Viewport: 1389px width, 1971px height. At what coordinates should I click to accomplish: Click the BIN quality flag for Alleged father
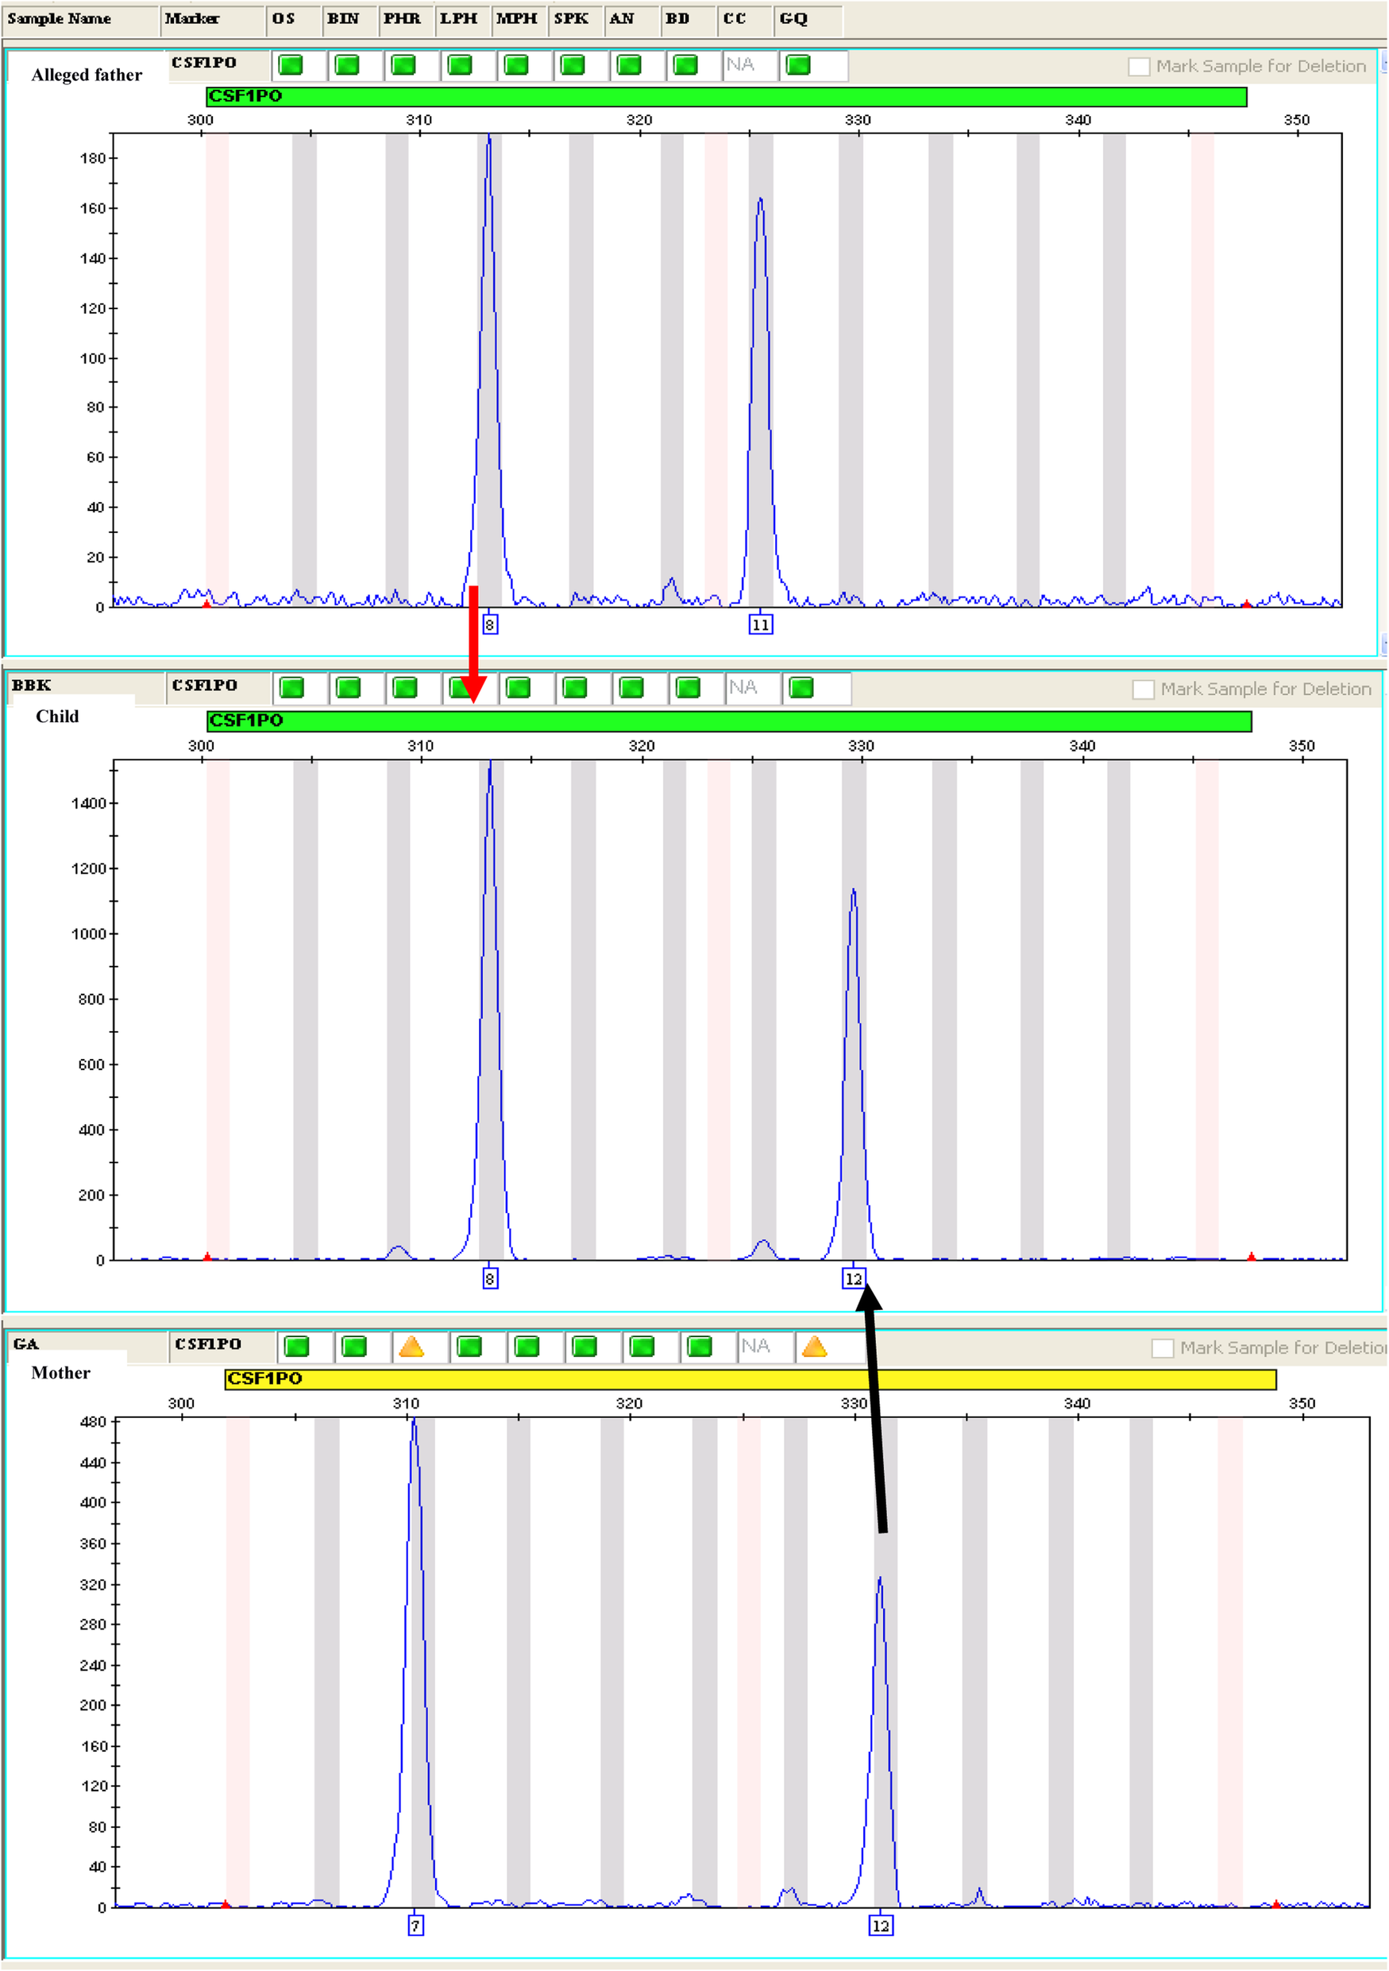coord(346,65)
